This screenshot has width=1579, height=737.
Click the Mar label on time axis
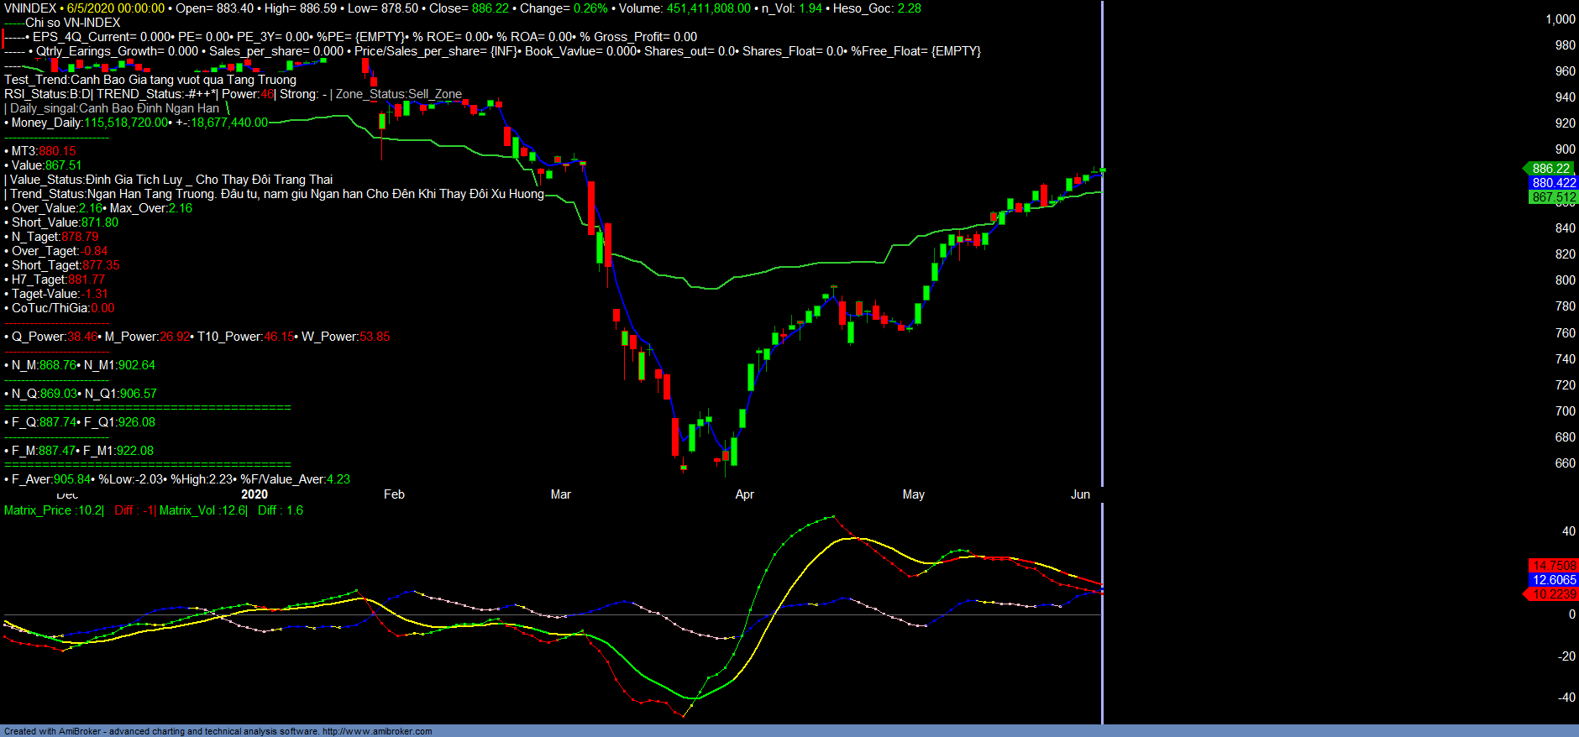coord(560,494)
